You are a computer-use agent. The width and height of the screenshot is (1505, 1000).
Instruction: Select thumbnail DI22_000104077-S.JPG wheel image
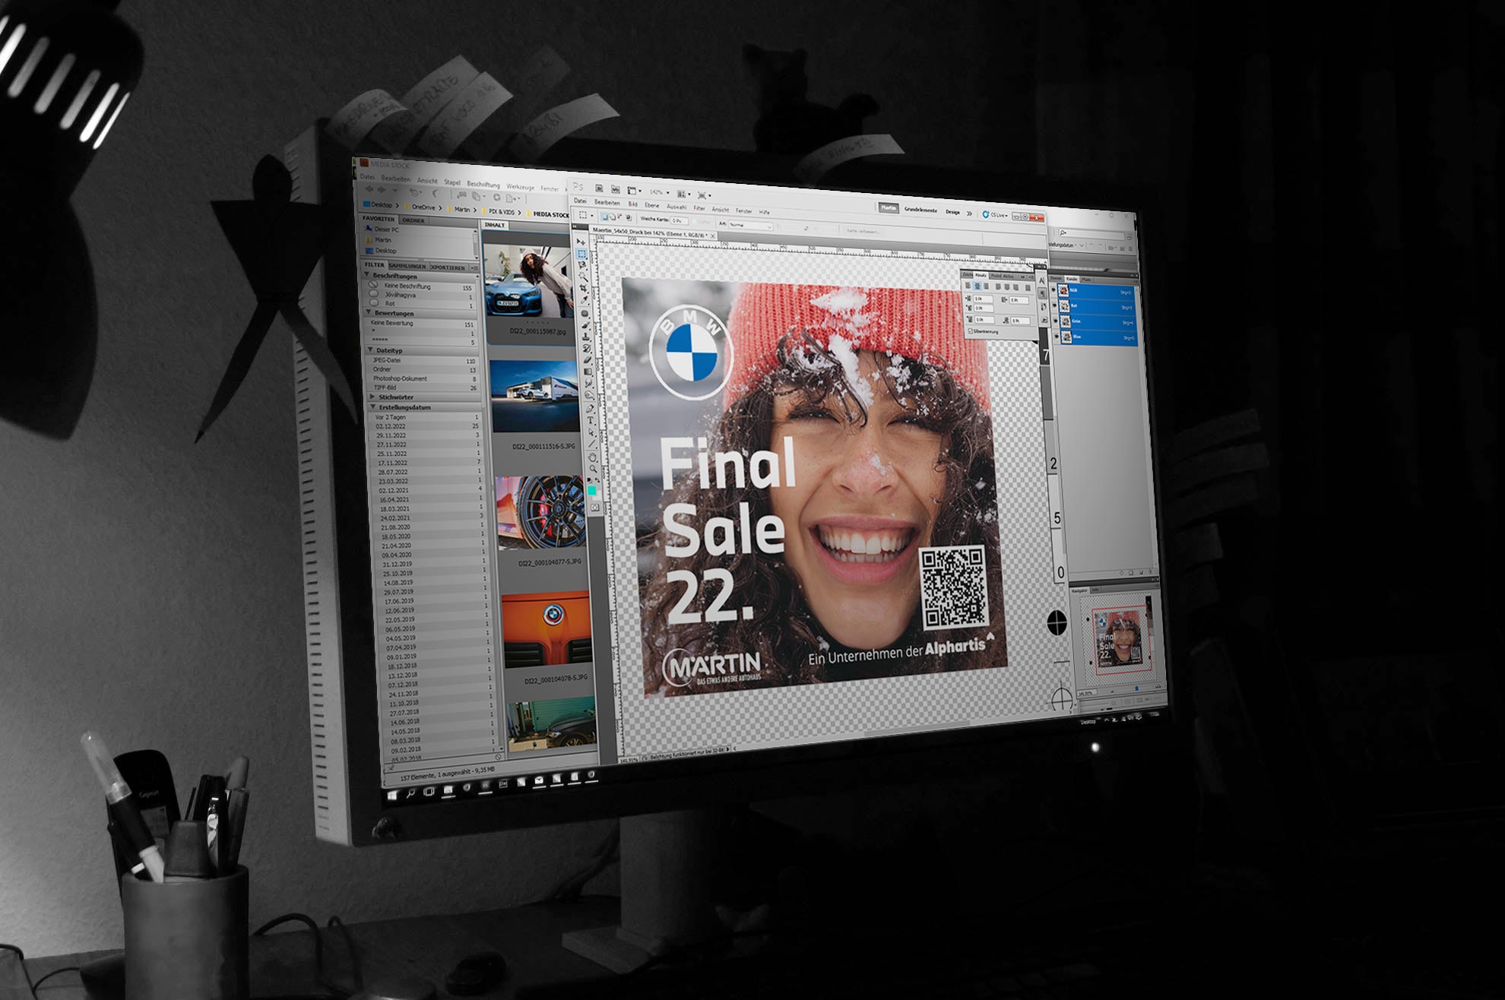click(541, 512)
